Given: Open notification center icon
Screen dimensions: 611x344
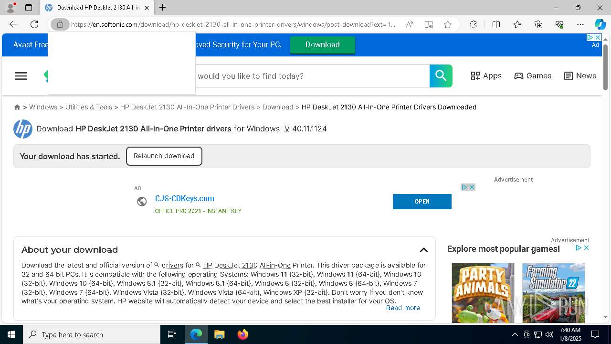Looking at the screenshot, I should [x=595, y=334].
